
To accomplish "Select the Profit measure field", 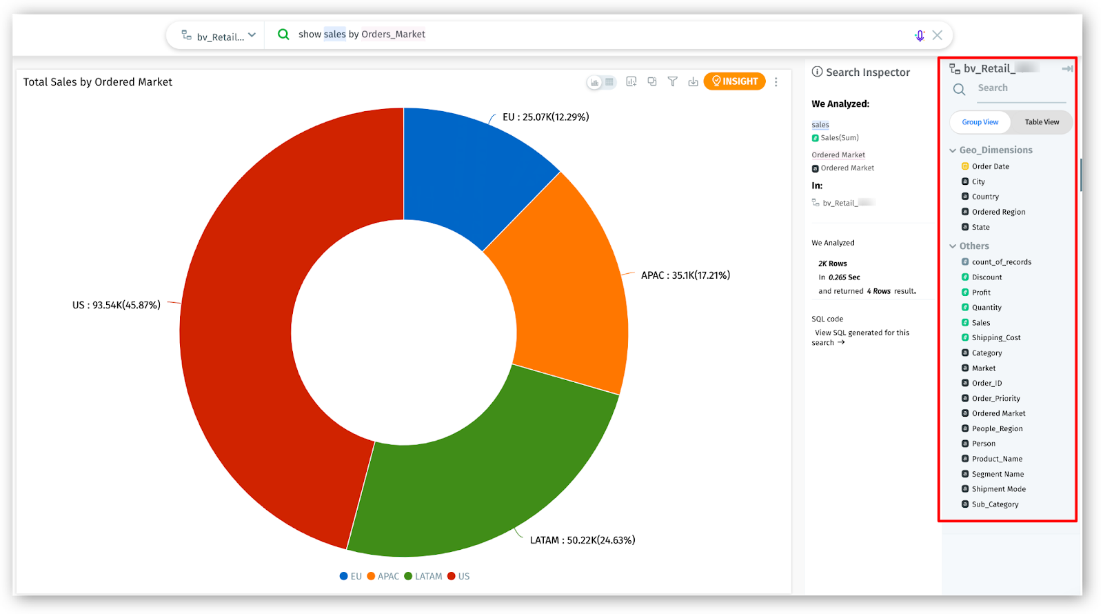I will pyautogui.click(x=981, y=293).
